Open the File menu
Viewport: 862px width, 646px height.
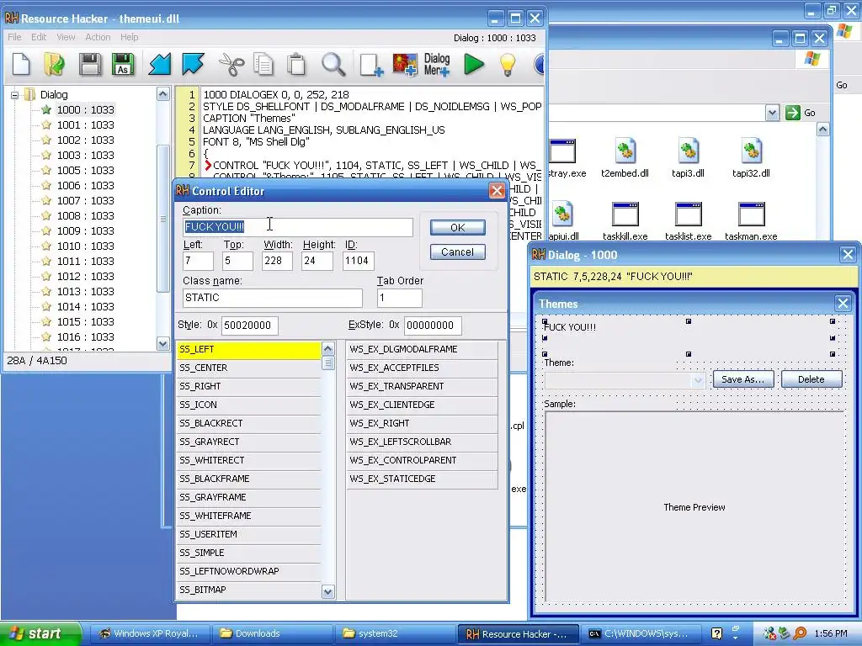click(x=15, y=37)
